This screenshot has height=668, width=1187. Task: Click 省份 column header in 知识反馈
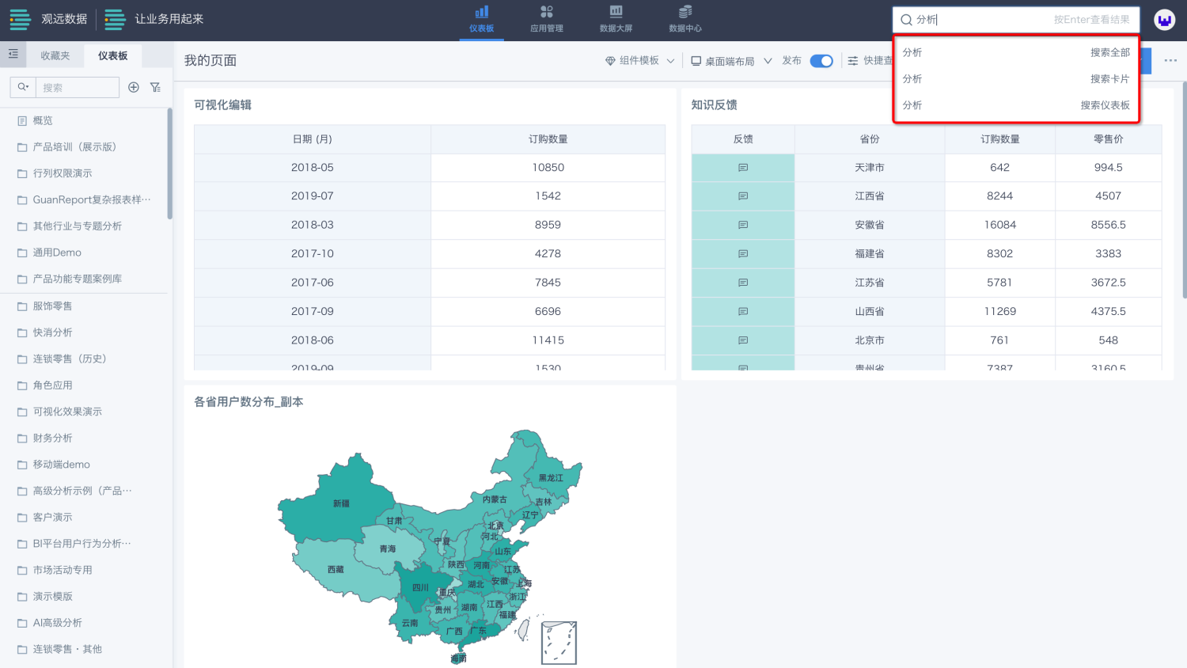click(x=870, y=139)
